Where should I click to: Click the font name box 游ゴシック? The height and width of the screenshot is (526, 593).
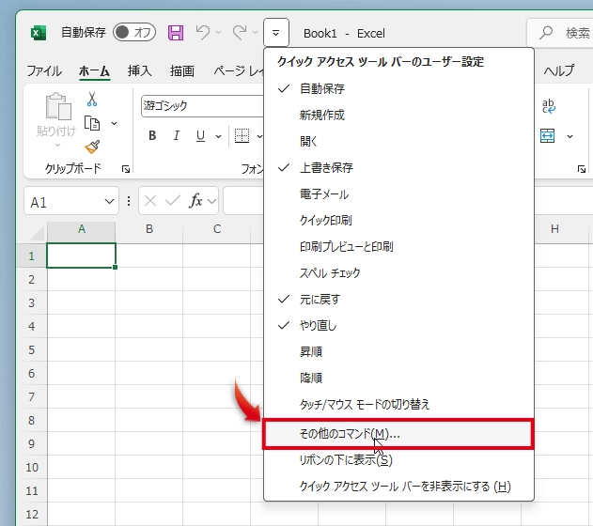[202, 106]
